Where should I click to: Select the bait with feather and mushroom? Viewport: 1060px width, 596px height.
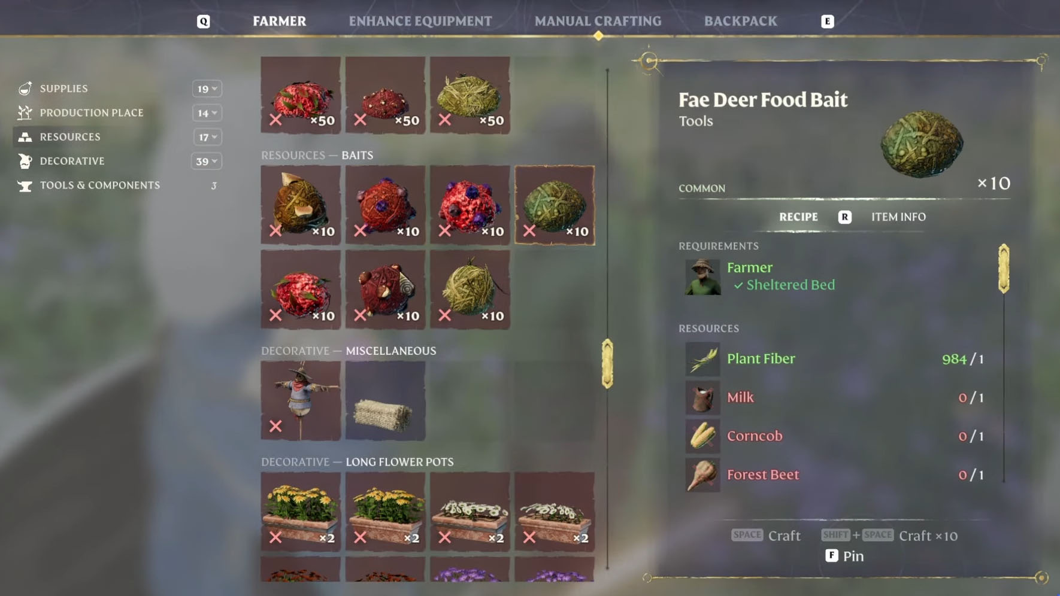pyautogui.click(x=301, y=205)
